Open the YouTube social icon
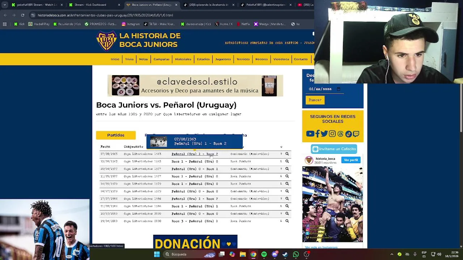Image resolution: width=463 pixels, height=260 pixels. [x=310, y=134]
